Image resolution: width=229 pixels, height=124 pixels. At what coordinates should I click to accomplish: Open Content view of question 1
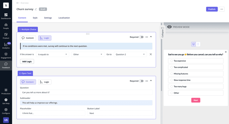coord(28,38)
